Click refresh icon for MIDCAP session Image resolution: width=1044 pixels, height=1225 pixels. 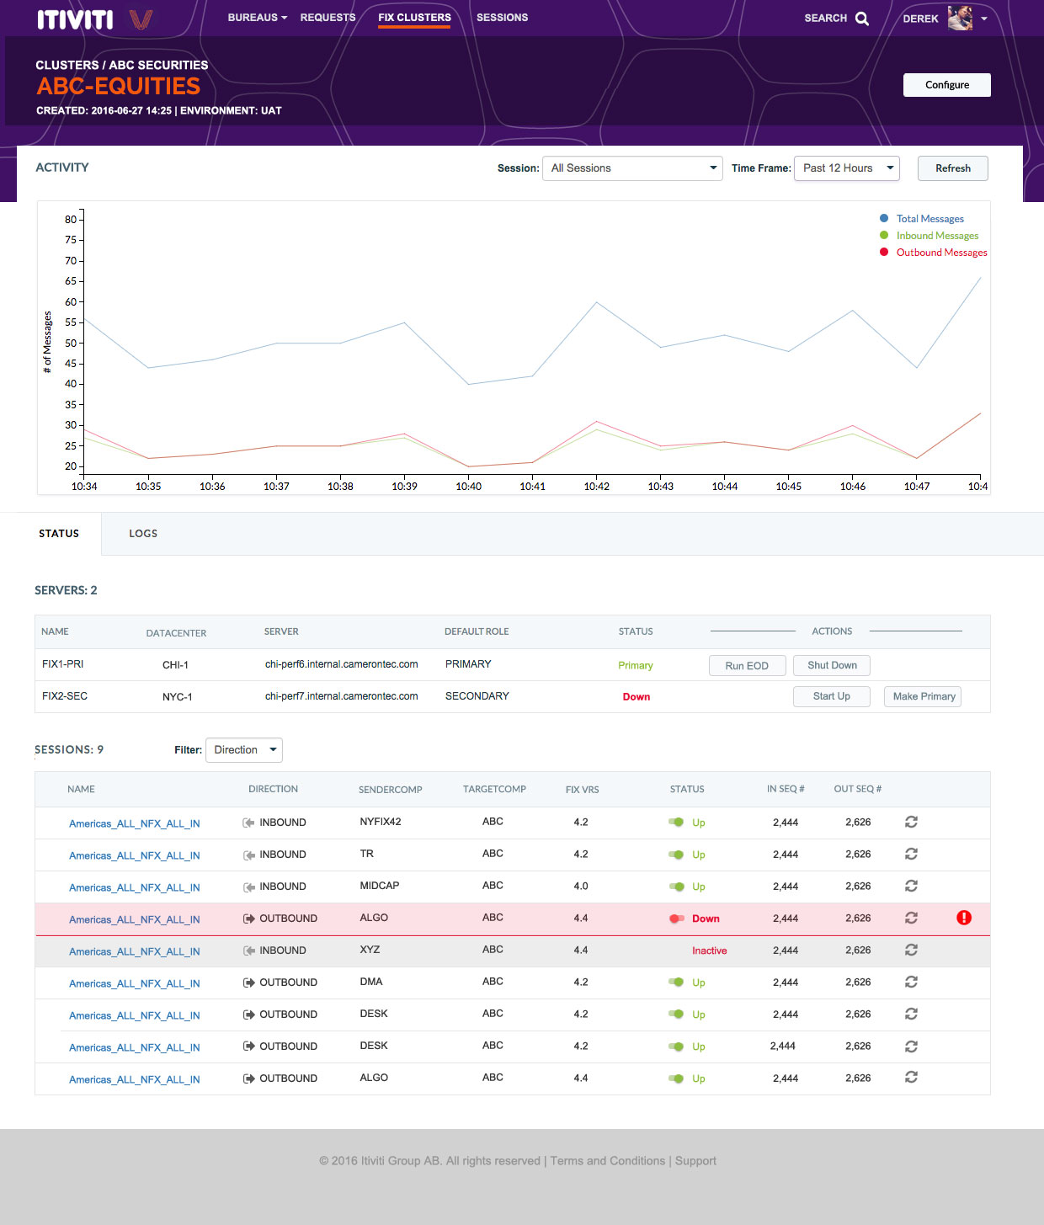(x=911, y=886)
